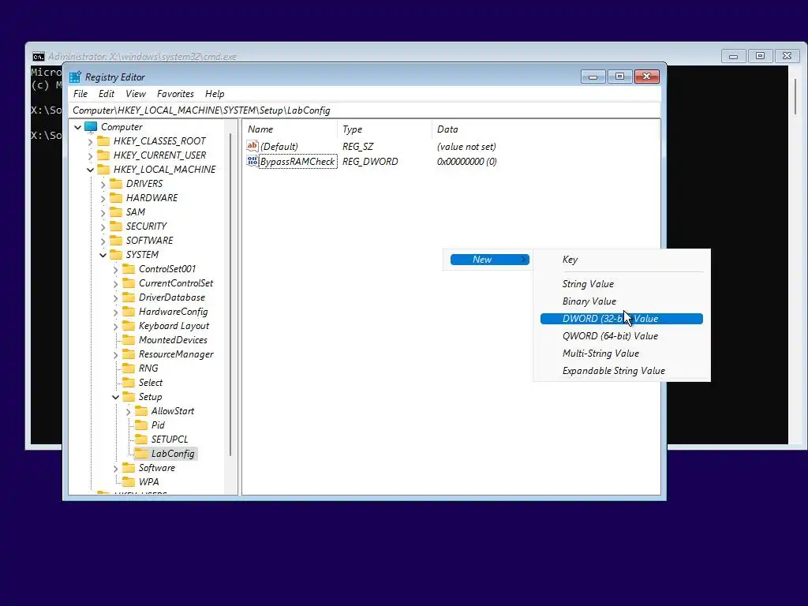Choose Expandable String Value option
The height and width of the screenshot is (606, 808).
tap(622, 371)
